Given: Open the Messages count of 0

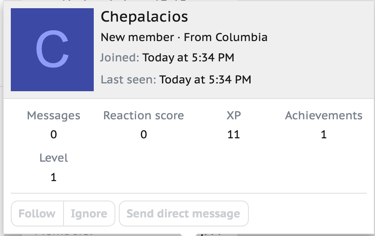Looking at the screenshot, I should 54,134.
